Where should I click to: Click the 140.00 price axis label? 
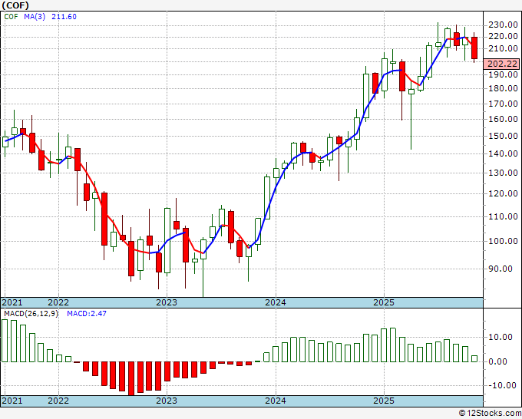[x=503, y=153]
